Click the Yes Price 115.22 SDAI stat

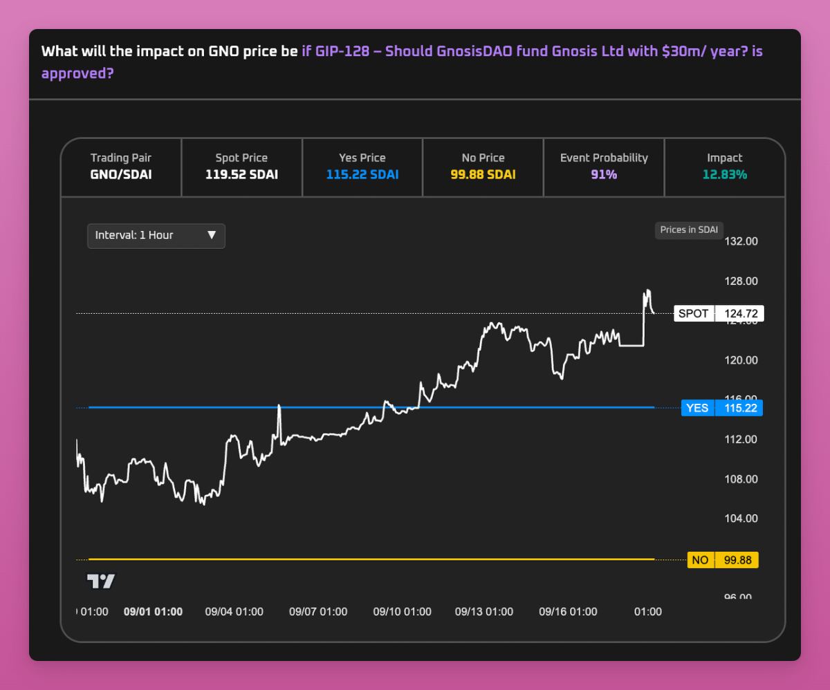[362, 167]
